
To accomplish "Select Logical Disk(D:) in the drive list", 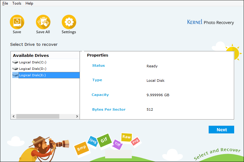I will [33, 69].
